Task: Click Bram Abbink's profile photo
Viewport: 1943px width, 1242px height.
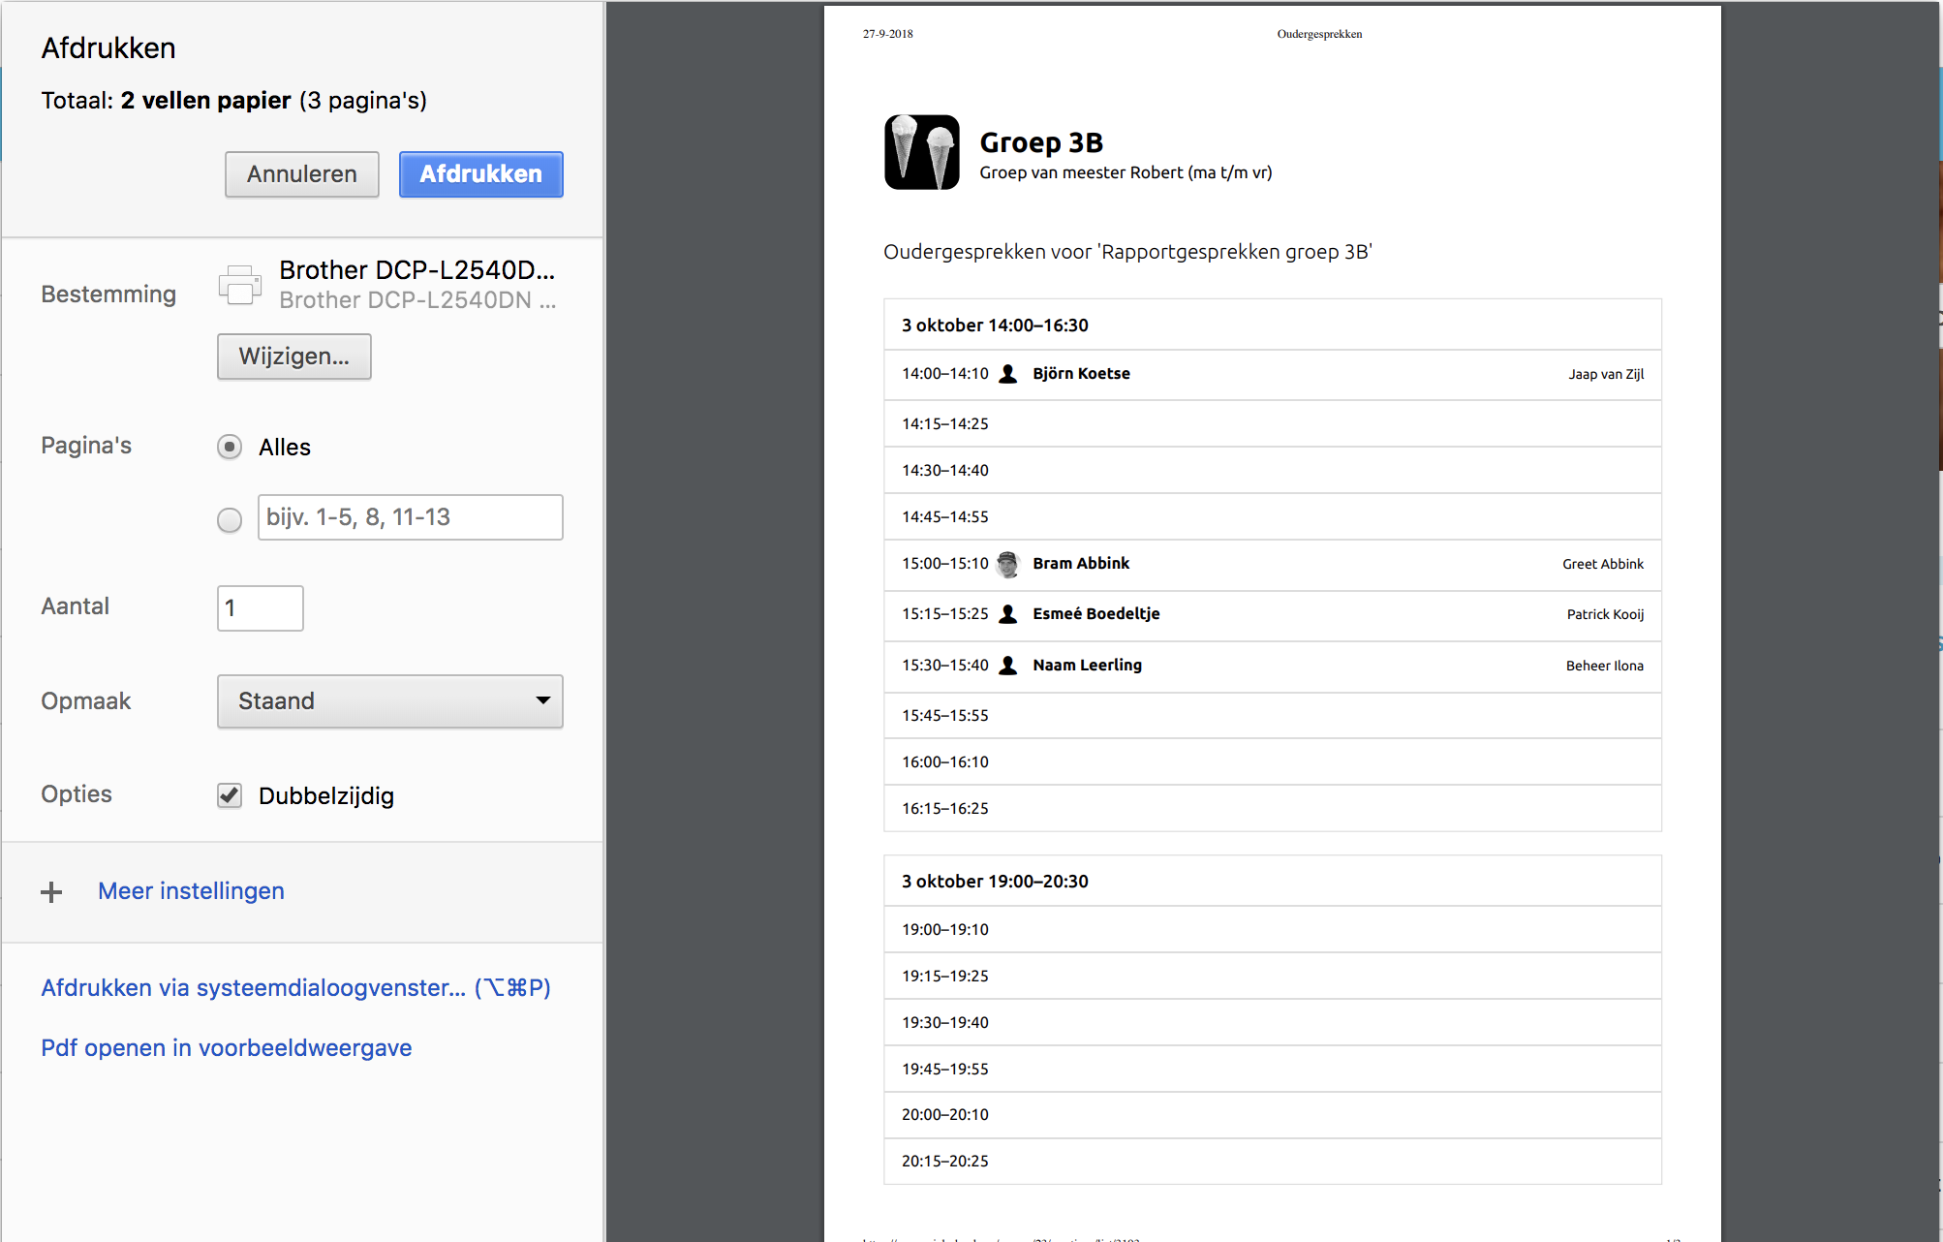Action: pyautogui.click(x=1007, y=564)
